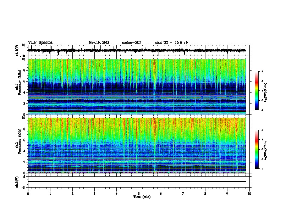Click the -4 label on ch.2 colorbar
281x217 pixels.
coord(261,140)
